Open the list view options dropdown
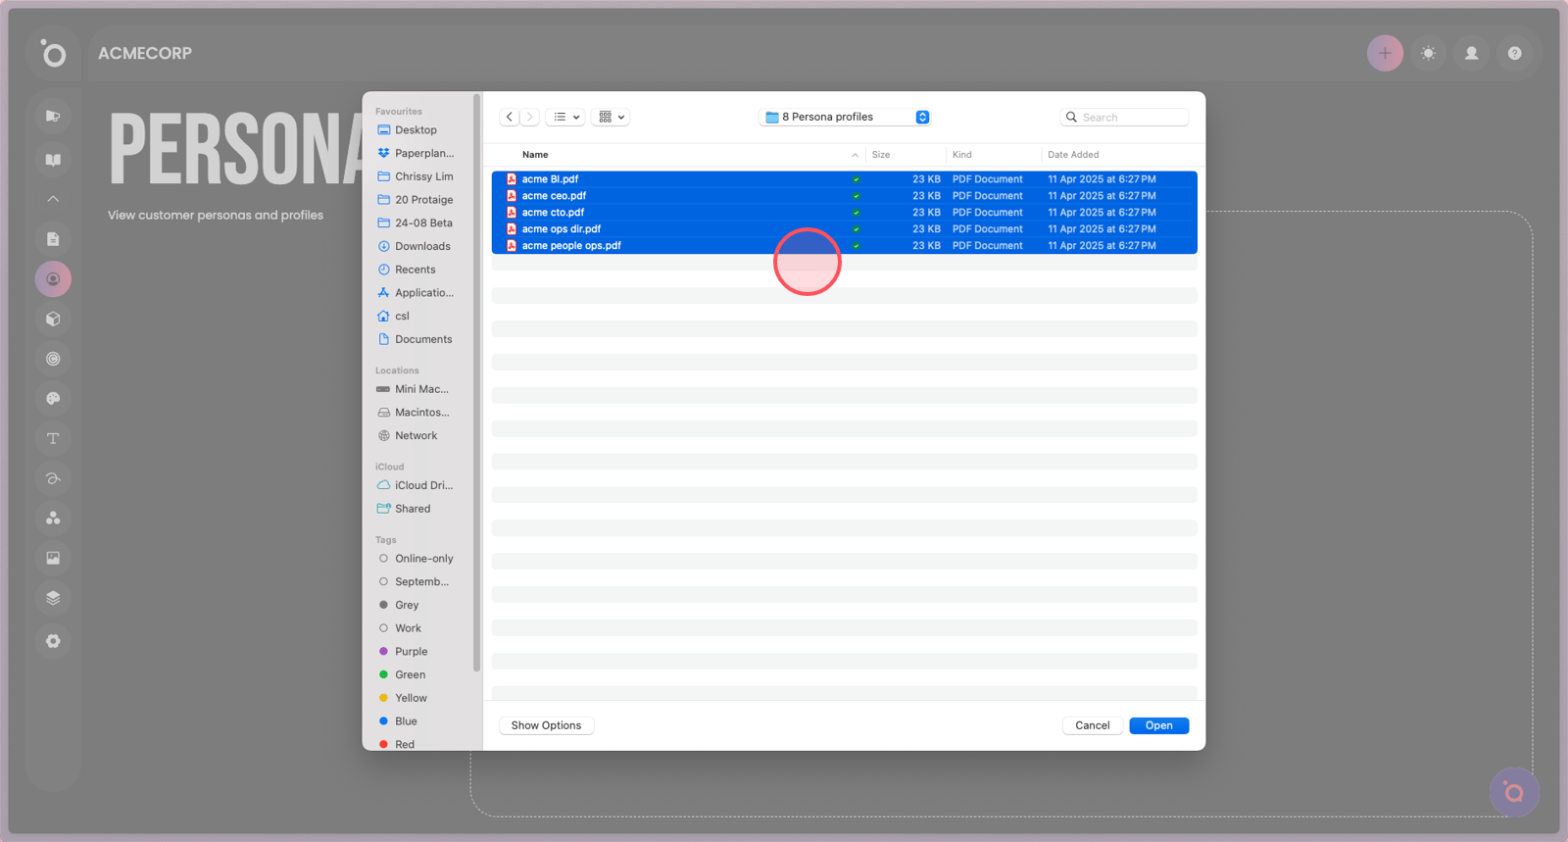Image resolution: width=1568 pixels, height=842 pixels. click(565, 117)
